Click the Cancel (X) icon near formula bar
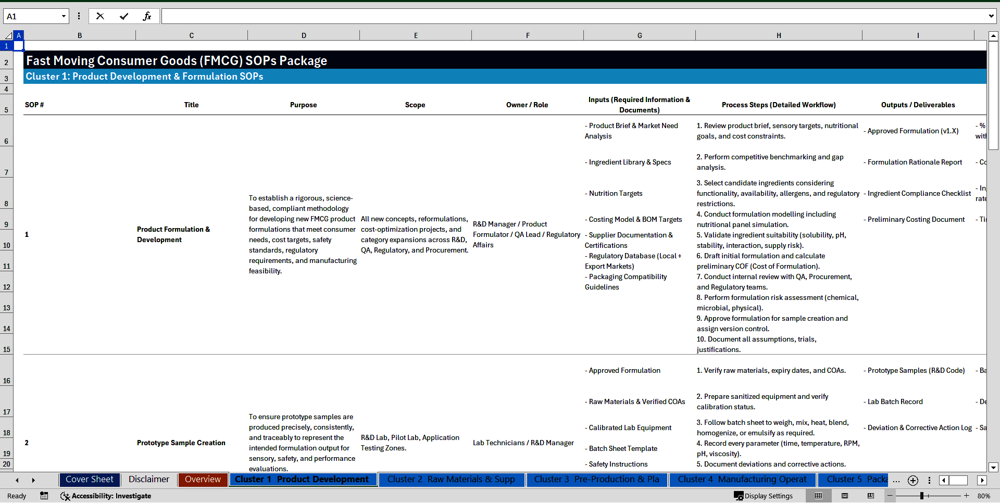The height and width of the screenshot is (503, 1000). [x=100, y=16]
